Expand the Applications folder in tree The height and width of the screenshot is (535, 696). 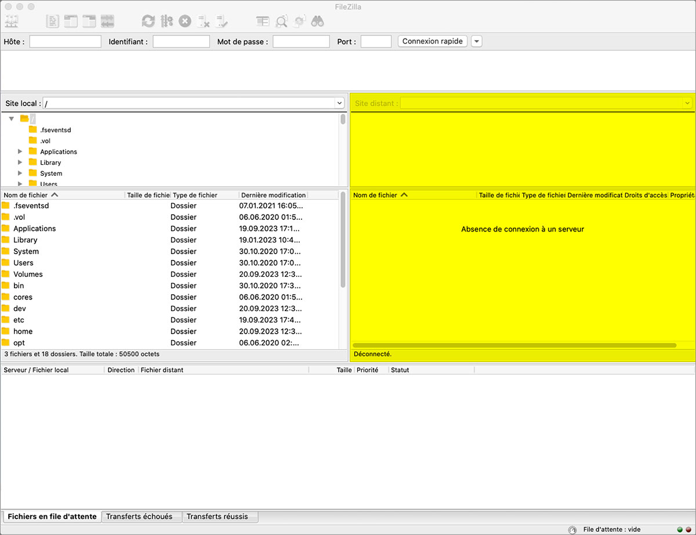pos(20,151)
